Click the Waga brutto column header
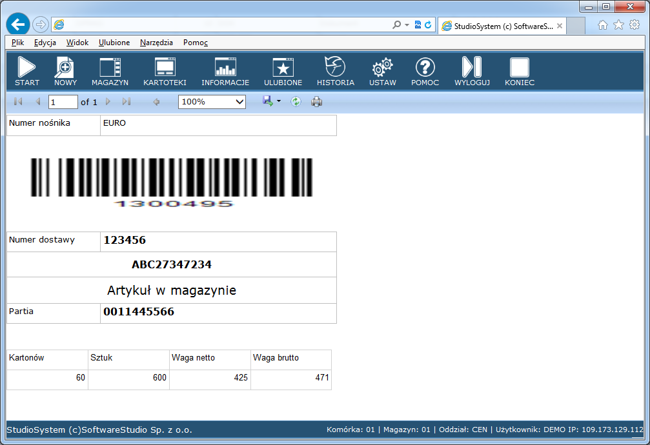 pyautogui.click(x=276, y=357)
